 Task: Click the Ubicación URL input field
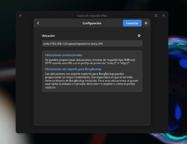pyautogui.click(x=92, y=44)
